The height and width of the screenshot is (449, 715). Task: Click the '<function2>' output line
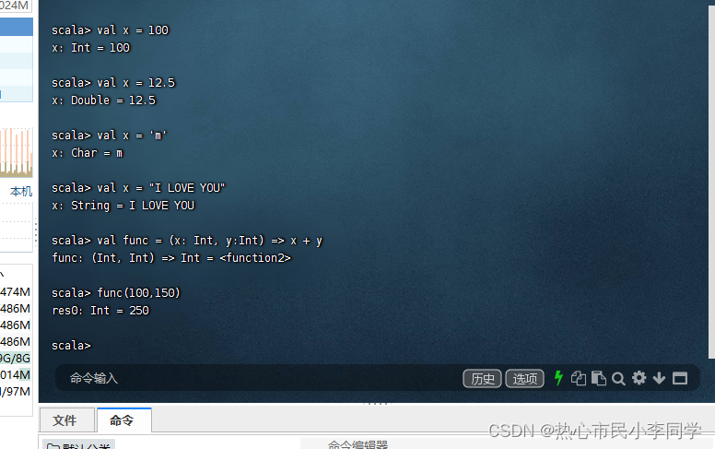point(171,258)
